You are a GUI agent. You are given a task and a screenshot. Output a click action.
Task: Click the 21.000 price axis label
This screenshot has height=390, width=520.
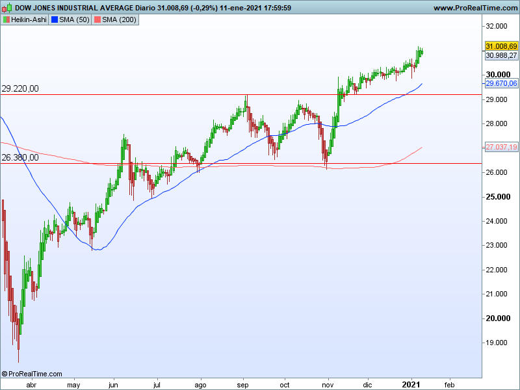[x=497, y=294]
